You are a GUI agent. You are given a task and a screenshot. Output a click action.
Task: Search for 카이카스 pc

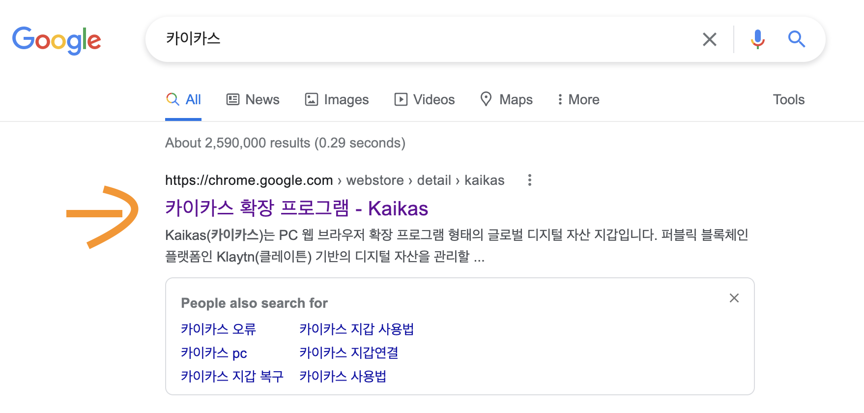214,353
